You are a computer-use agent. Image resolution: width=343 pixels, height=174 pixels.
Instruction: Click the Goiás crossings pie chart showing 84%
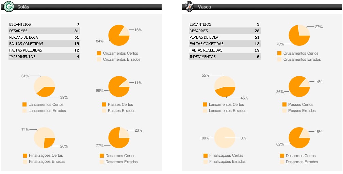pos(119,35)
